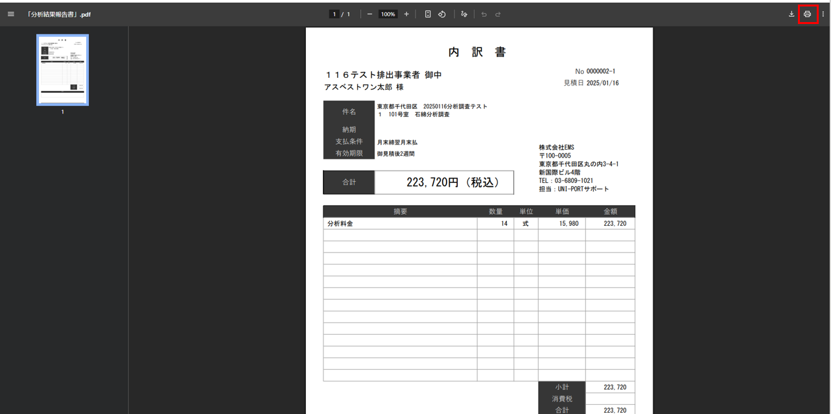This screenshot has width=831, height=414.
Task: Download the PDF file
Action: (x=791, y=14)
